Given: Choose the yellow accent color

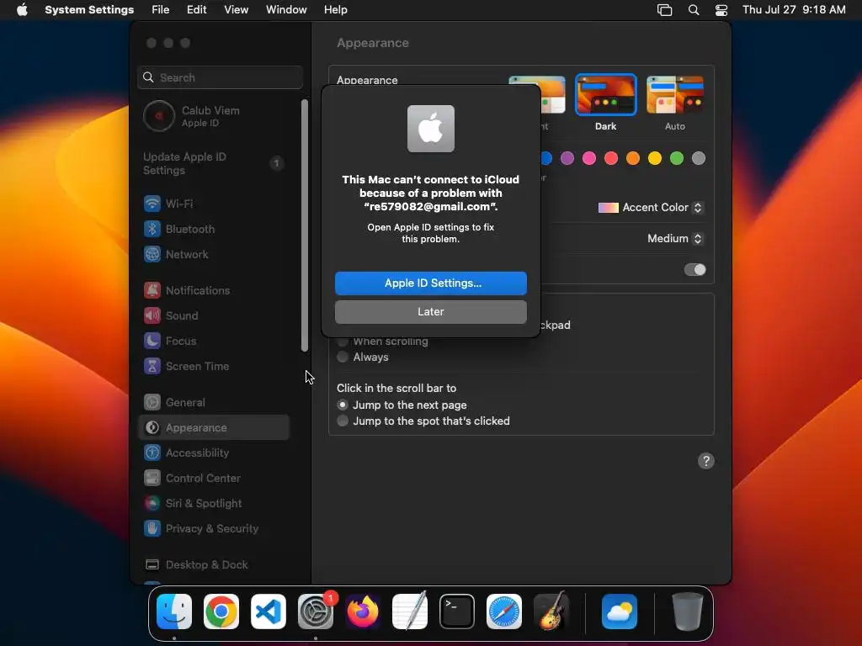Looking at the screenshot, I should point(655,159).
